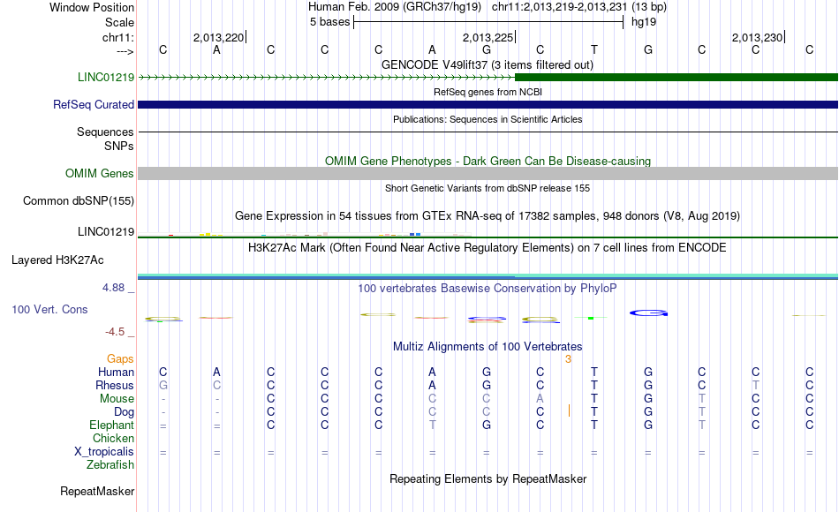Click the Publications Sequences black line item

(488, 132)
